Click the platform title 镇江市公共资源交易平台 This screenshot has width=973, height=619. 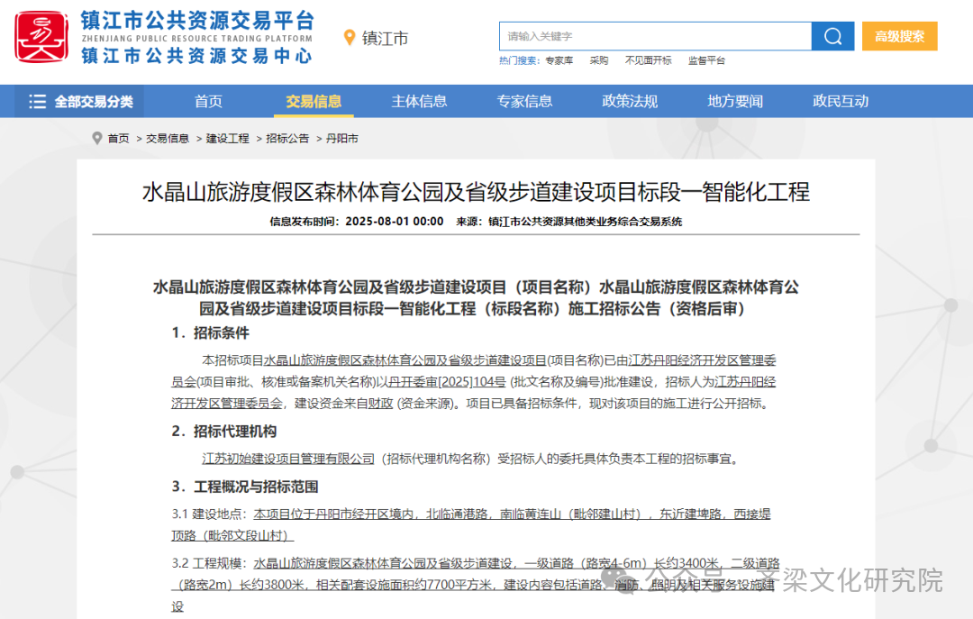[197, 21]
